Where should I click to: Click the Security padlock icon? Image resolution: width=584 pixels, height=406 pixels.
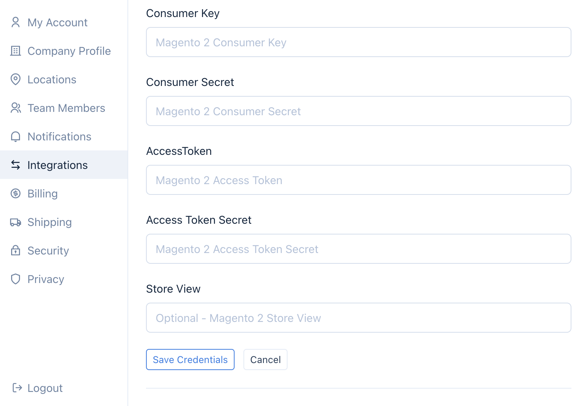pos(16,250)
